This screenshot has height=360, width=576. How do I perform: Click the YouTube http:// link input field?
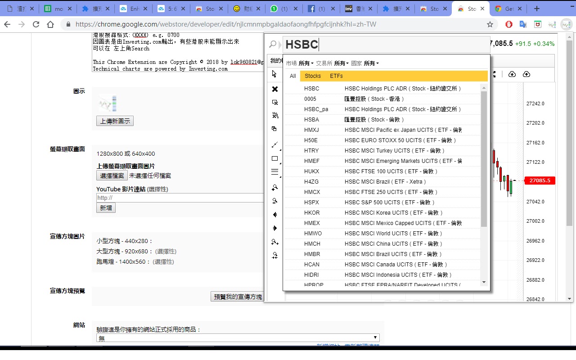(x=180, y=198)
